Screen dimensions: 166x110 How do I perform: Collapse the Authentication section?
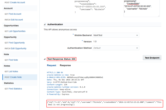(45, 24)
